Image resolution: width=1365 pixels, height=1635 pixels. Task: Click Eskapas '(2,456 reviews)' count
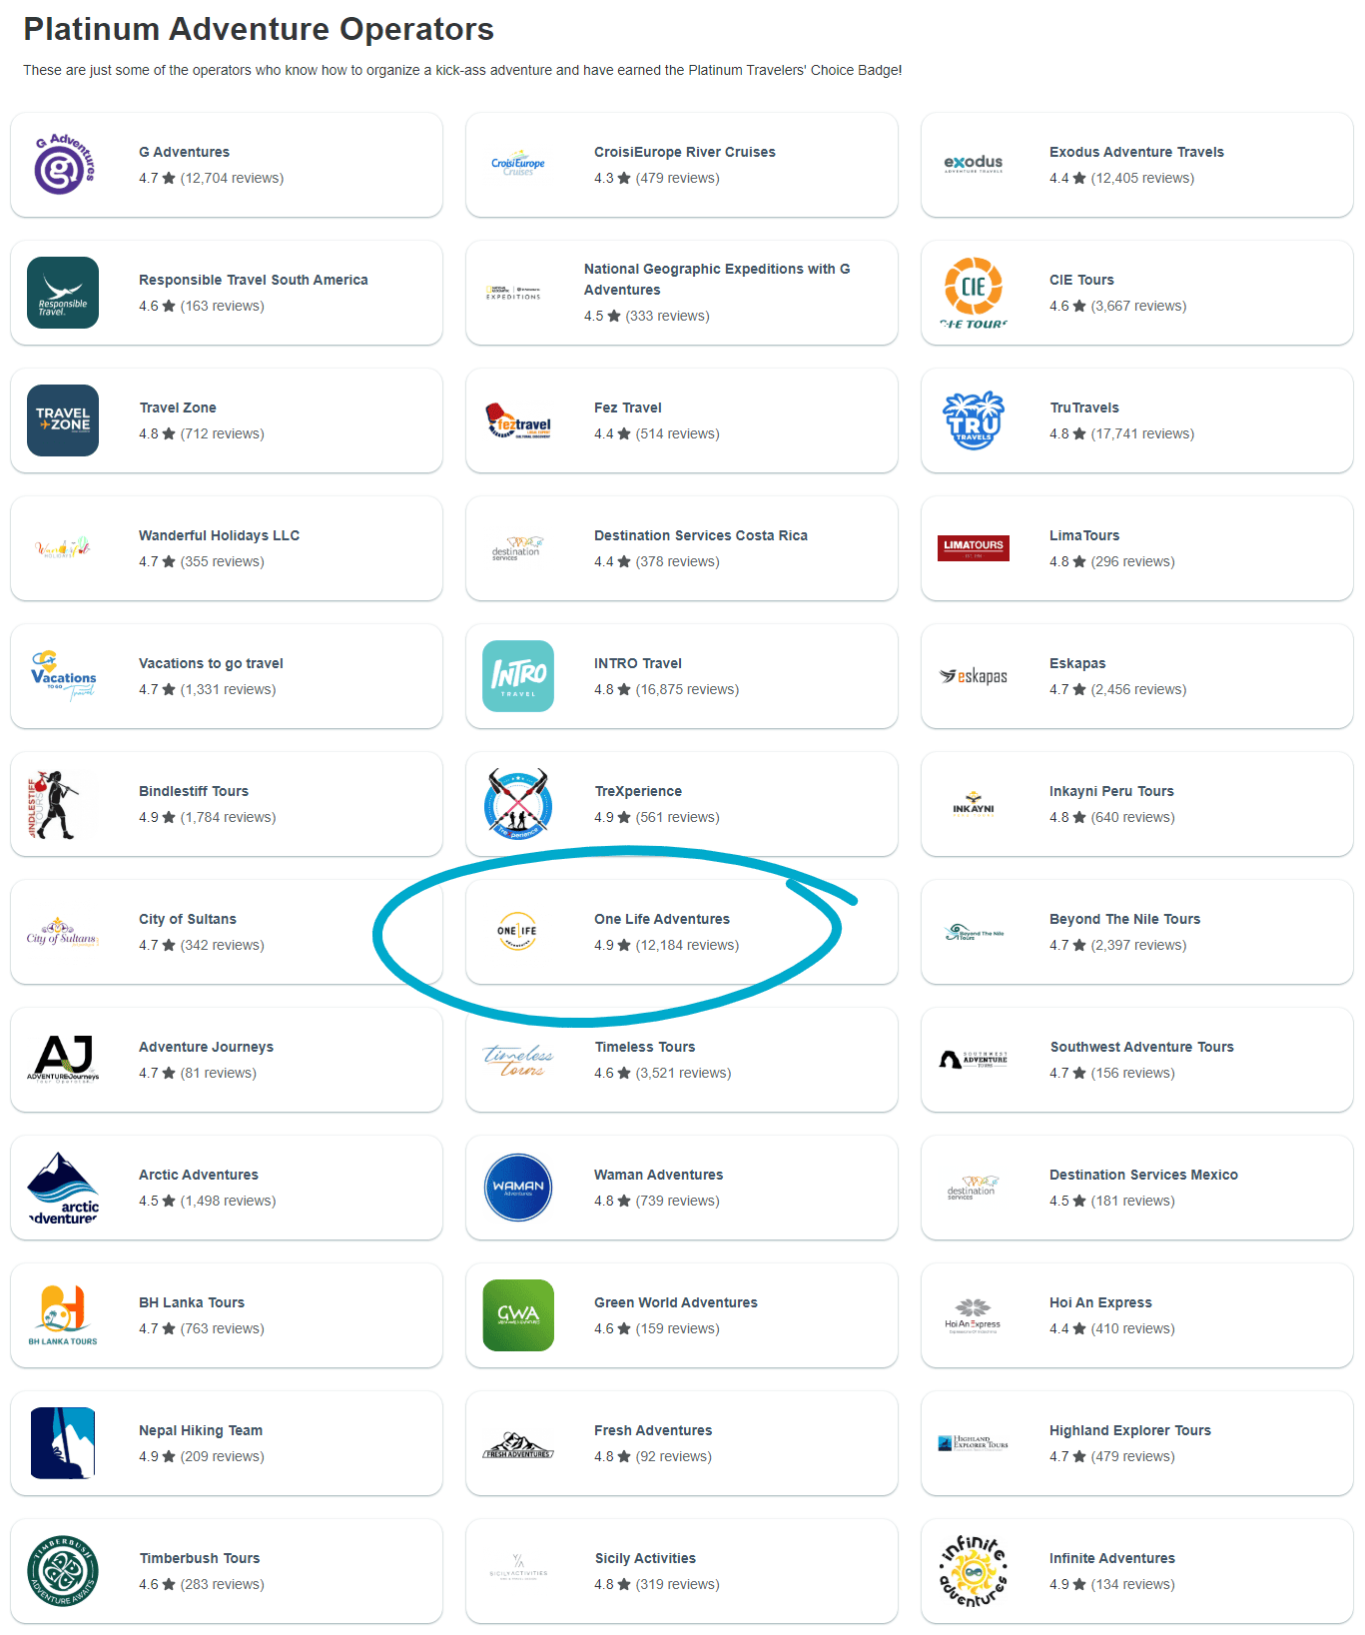click(1138, 689)
